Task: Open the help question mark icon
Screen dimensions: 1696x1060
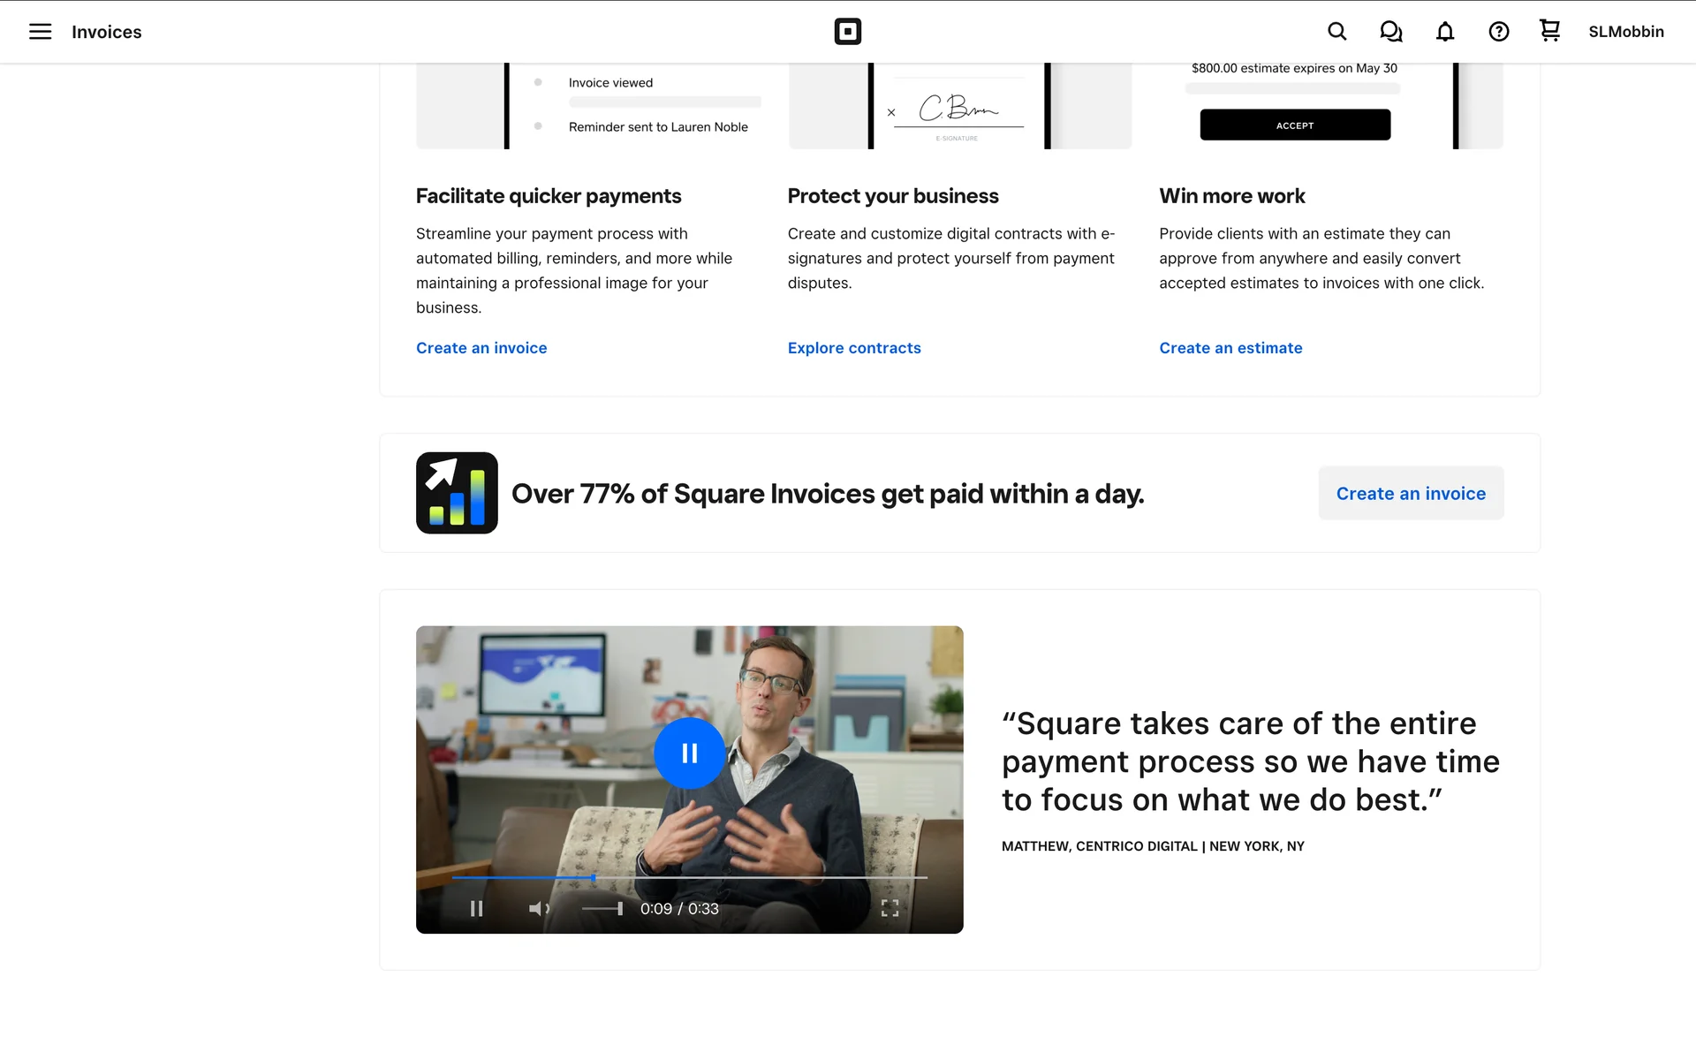Action: (1498, 32)
